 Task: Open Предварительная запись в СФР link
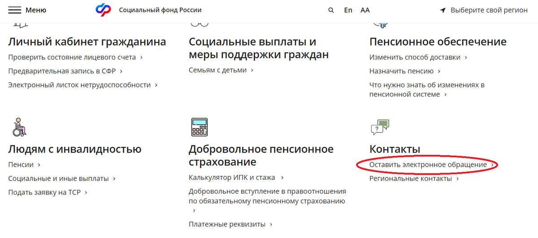62,71
